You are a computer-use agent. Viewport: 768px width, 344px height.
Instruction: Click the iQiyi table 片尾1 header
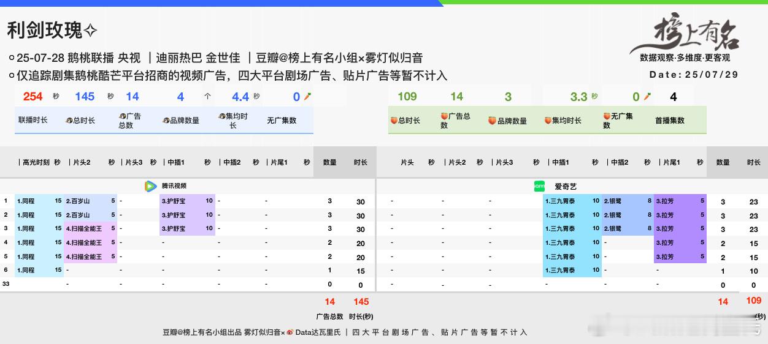point(671,162)
